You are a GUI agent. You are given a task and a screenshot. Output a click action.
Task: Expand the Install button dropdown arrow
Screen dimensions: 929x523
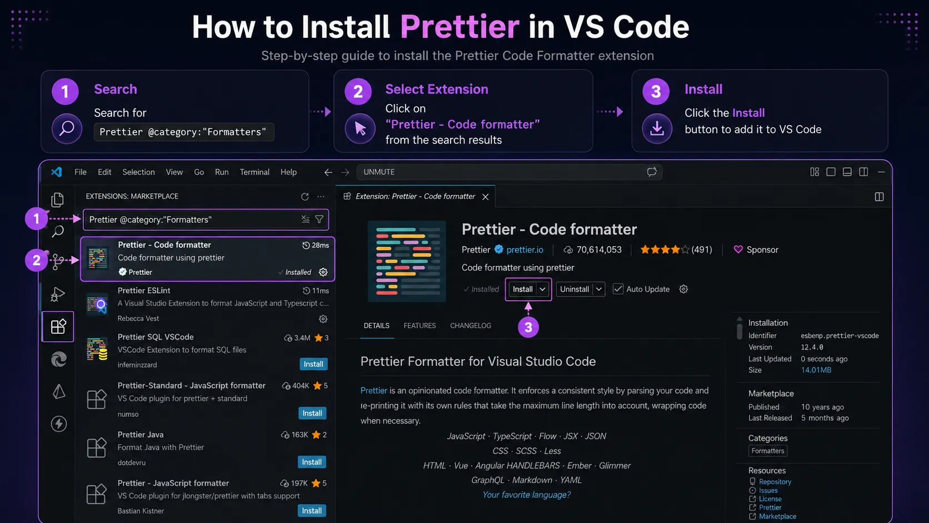pos(543,289)
